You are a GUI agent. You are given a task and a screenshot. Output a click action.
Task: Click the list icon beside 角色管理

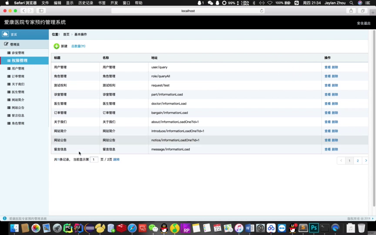point(9,123)
